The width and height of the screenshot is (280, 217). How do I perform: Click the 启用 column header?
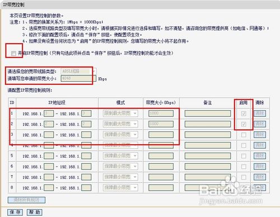(x=243, y=102)
